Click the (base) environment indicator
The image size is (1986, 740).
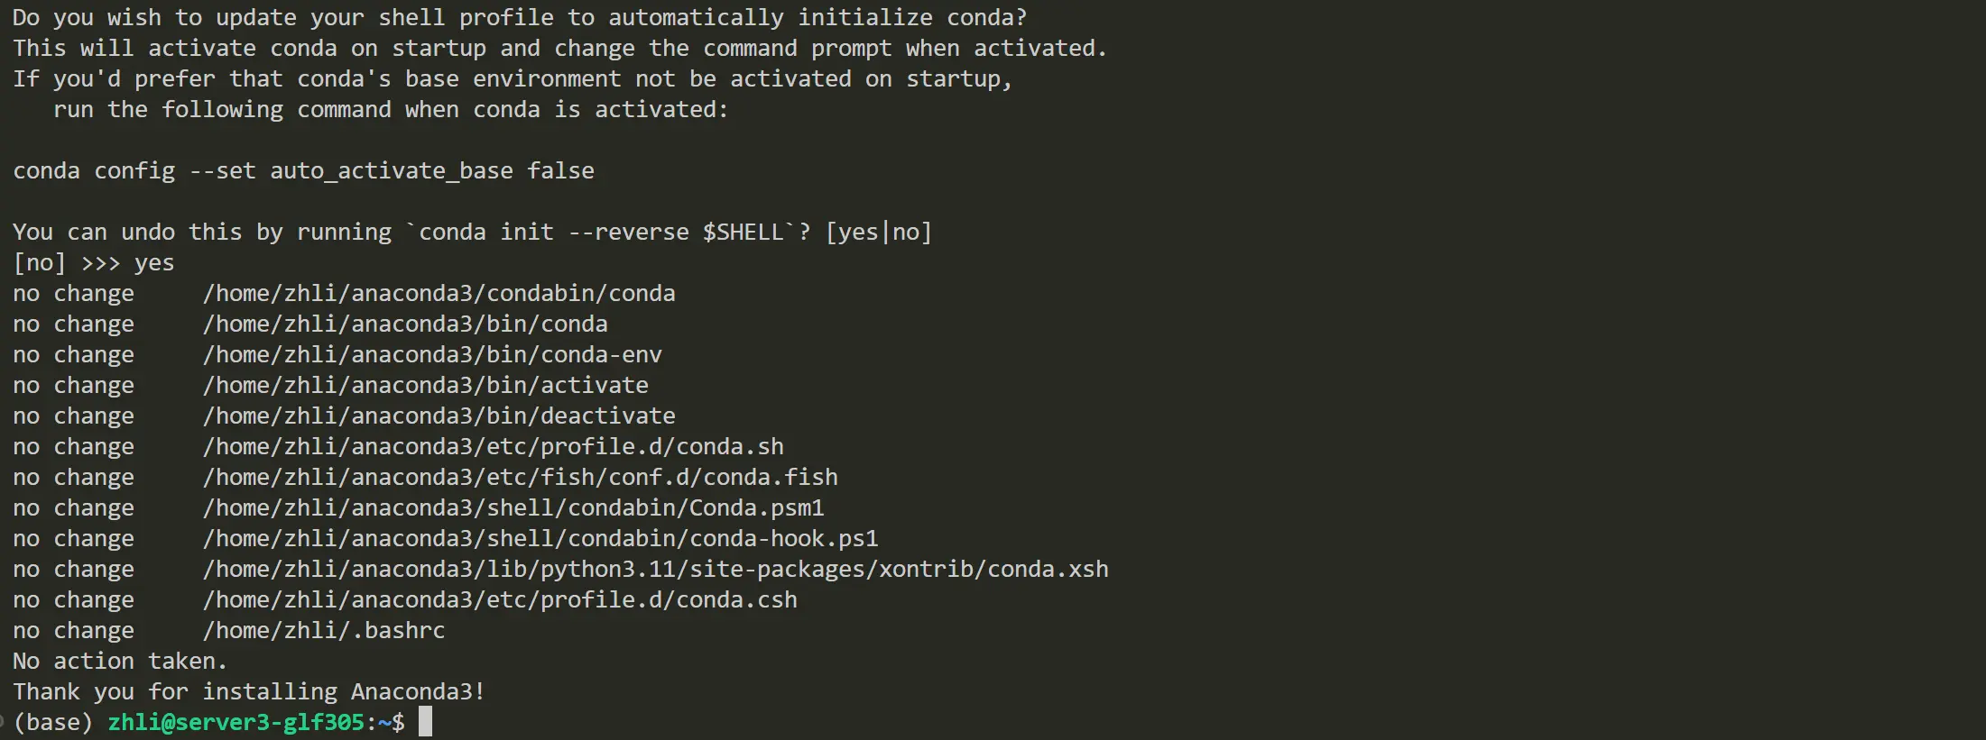point(53,722)
